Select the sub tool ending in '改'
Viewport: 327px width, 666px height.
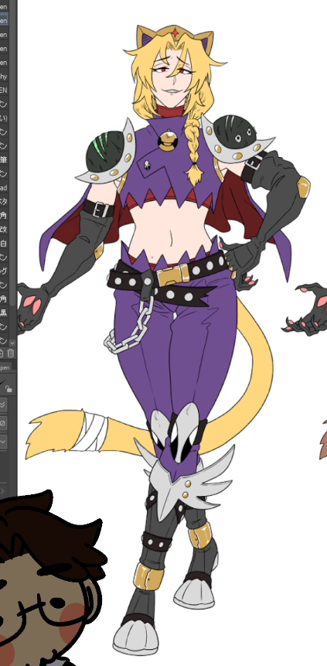[4, 230]
